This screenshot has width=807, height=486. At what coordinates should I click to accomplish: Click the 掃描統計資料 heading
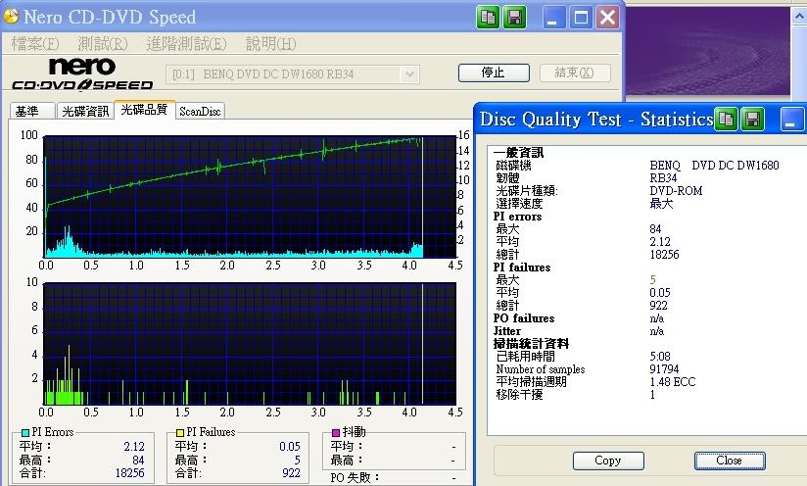point(531,343)
